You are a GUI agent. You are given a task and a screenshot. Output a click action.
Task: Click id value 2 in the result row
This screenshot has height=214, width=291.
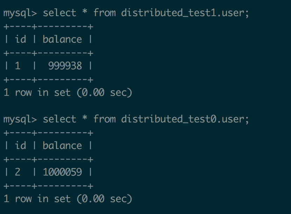tap(17, 172)
